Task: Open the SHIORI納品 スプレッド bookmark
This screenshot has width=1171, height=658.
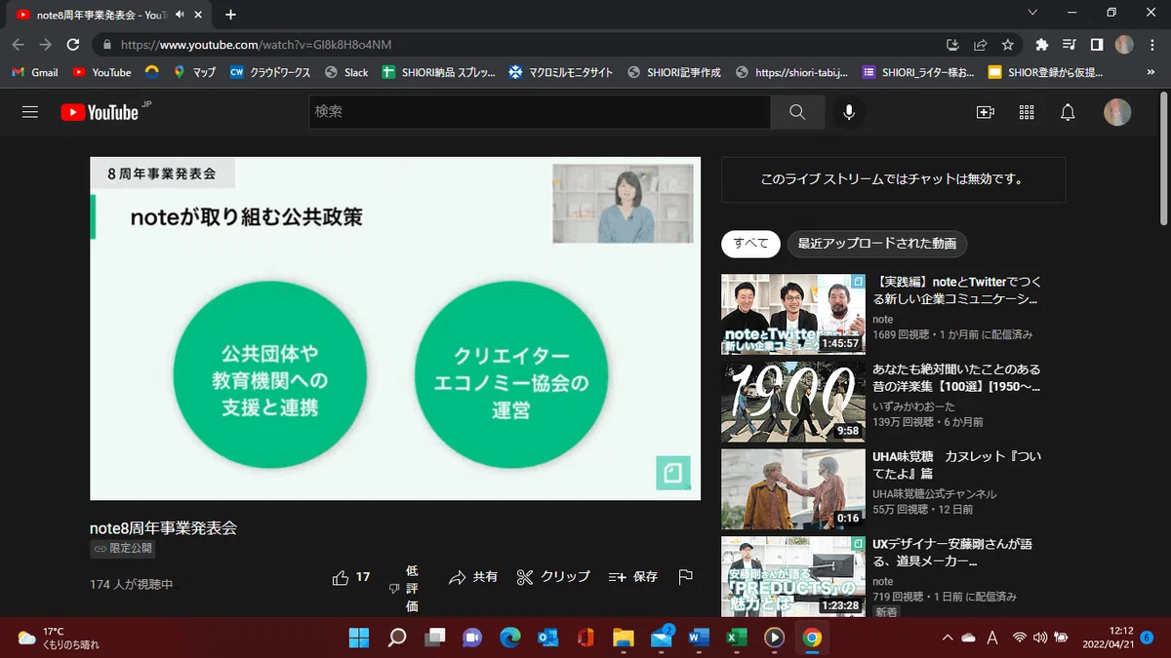Action: pyautogui.click(x=439, y=72)
